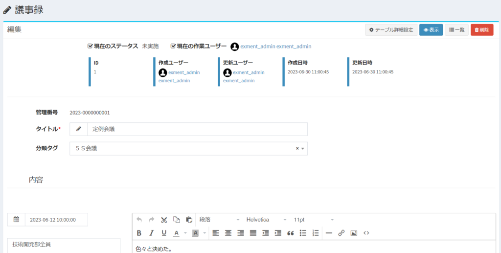Screen dimensions: 501x253
Task: Click the red 削除 button
Action: click(x=482, y=30)
